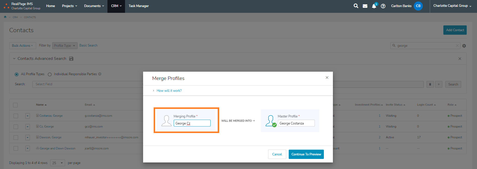Screen dimensions: 477x169
Task: Go to the Home menu item
Action: 50,6
